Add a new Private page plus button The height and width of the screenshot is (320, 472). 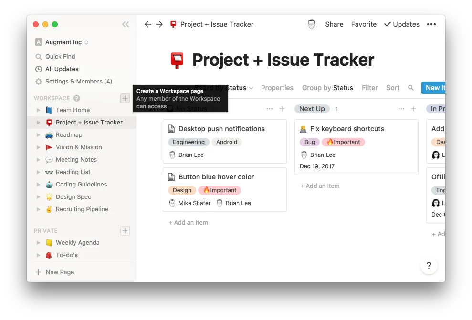tap(125, 231)
